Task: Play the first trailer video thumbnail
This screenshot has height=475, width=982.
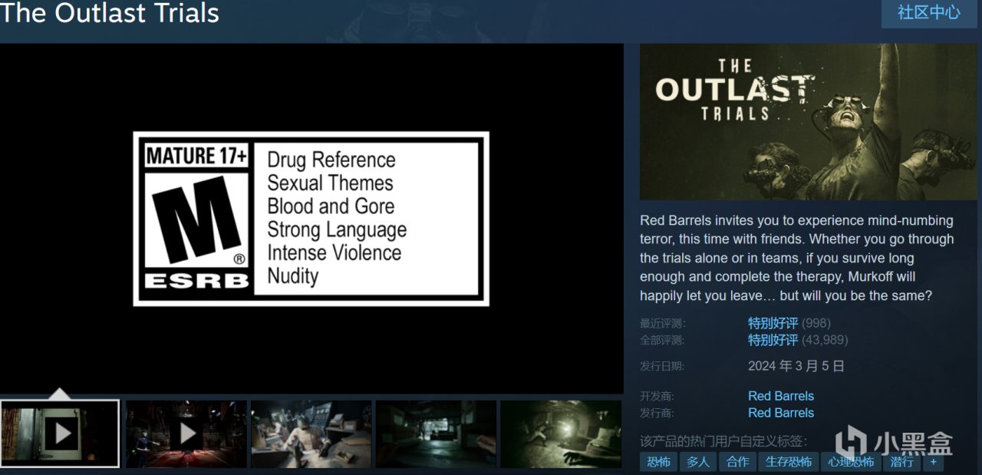Action: point(60,434)
